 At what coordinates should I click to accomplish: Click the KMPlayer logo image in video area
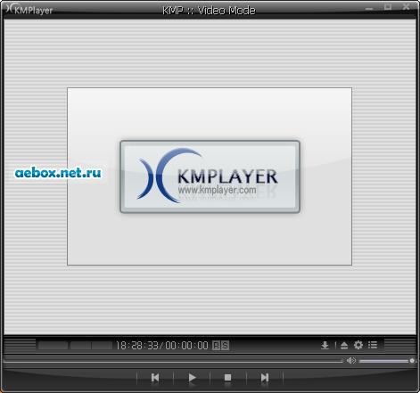210,176
